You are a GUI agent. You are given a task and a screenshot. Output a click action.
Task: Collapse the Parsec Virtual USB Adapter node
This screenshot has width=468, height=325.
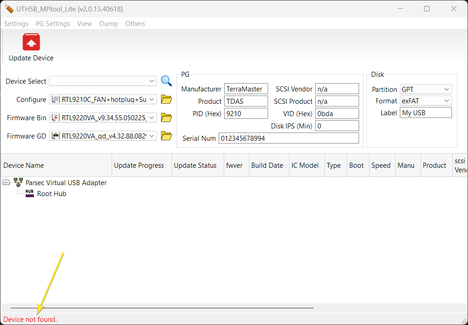[x=6, y=182]
